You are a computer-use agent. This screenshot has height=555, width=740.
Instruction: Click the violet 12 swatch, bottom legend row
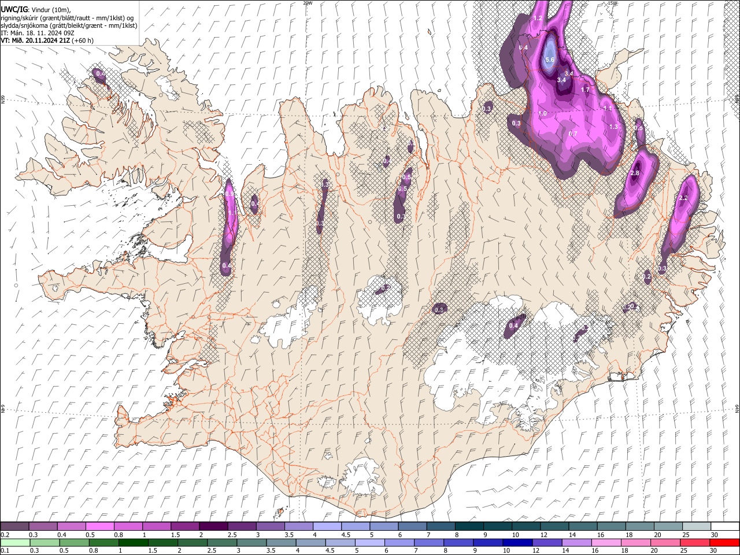pyautogui.click(x=547, y=542)
